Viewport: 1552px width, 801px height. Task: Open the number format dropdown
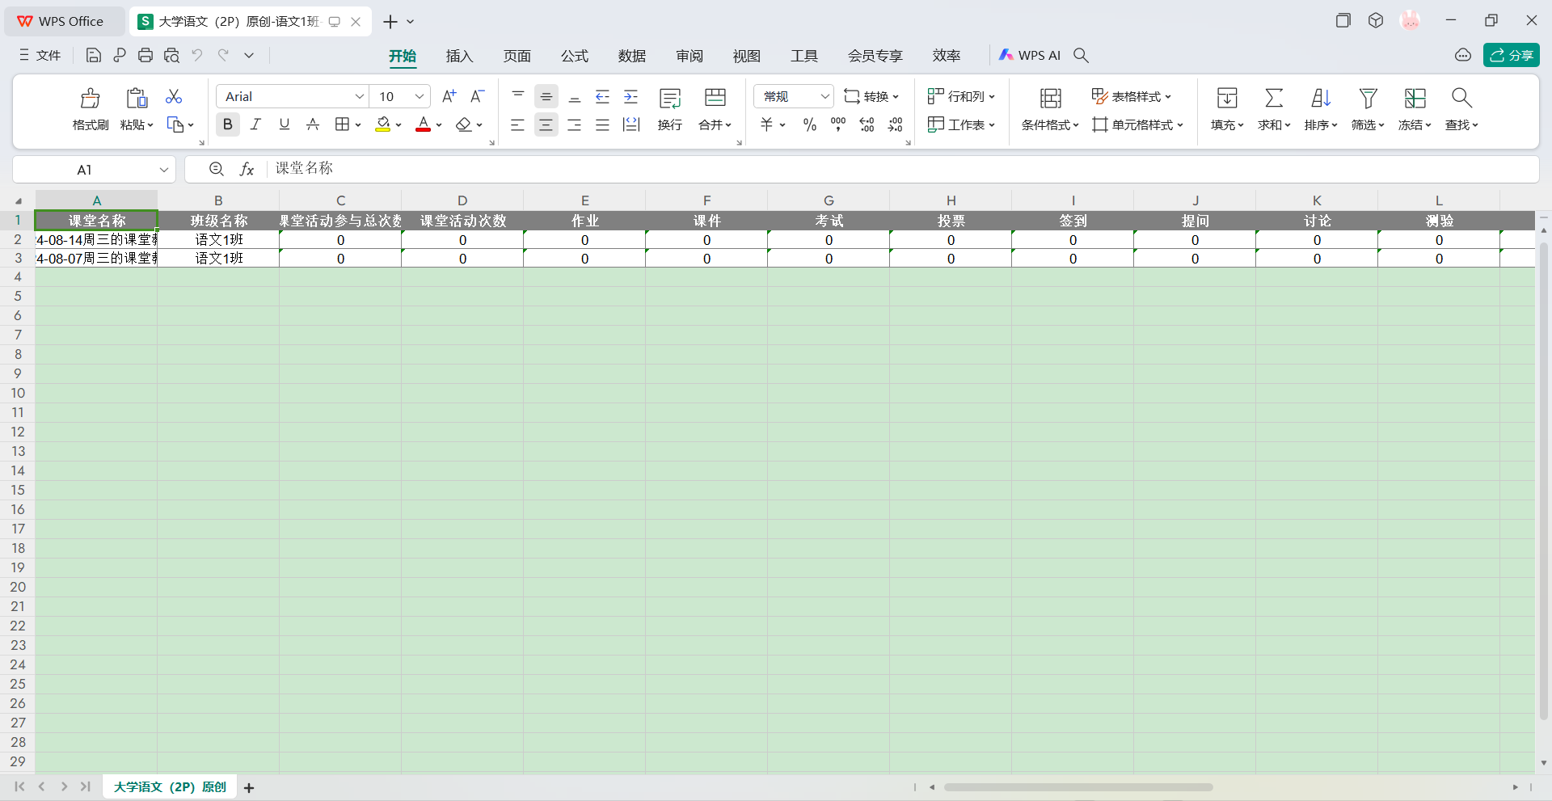824,96
